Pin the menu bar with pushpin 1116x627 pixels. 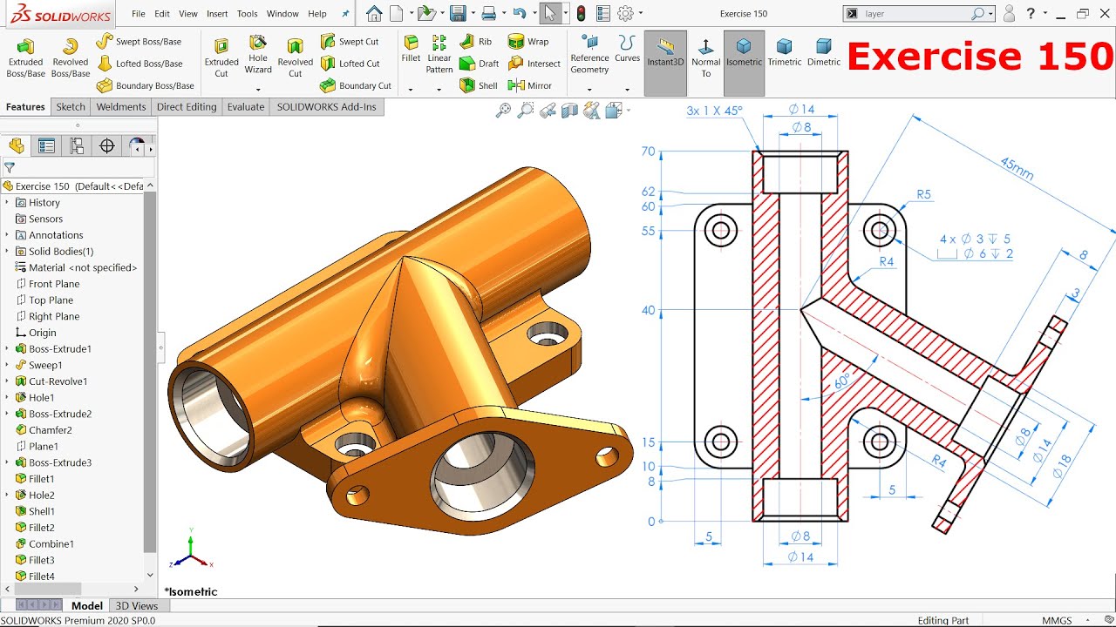[x=345, y=14]
